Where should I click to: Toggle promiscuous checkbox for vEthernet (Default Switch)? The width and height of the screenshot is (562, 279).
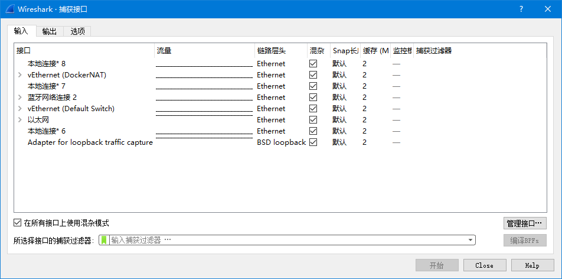[313, 108]
